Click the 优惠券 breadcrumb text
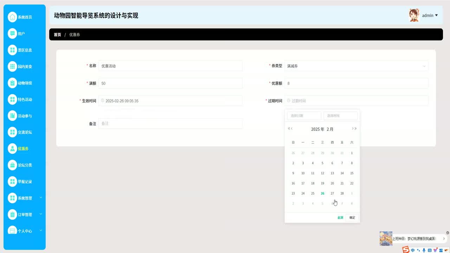The image size is (450, 253). [x=75, y=35]
